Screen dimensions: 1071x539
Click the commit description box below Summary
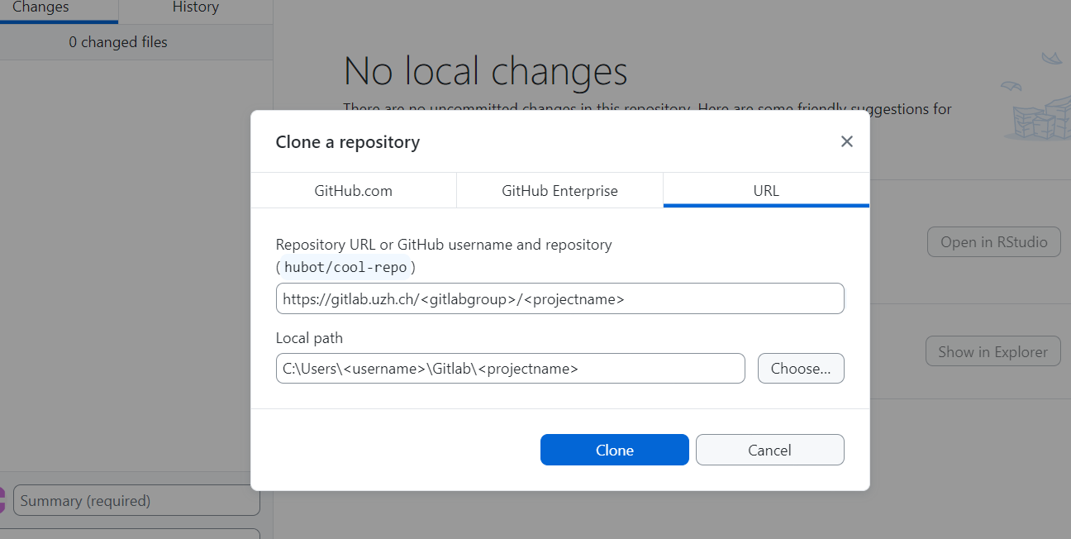136,534
